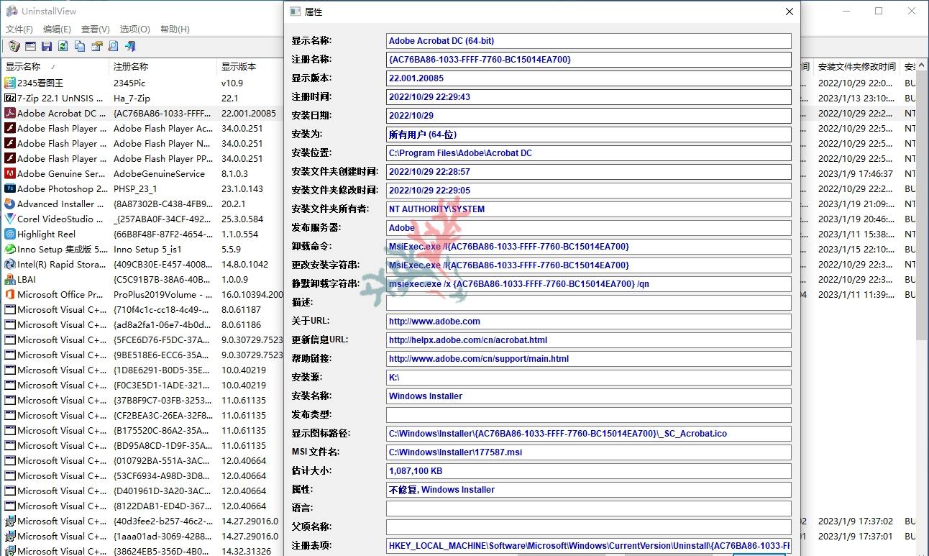Click the Highlight Reel row icon
Image resolution: width=929 pixels, height=556 pixels.
(x=10, y=234)
